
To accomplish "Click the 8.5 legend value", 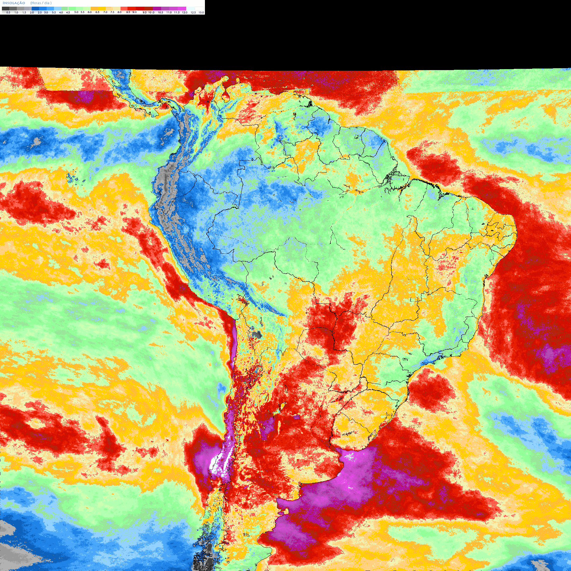I will click(128, 12).
